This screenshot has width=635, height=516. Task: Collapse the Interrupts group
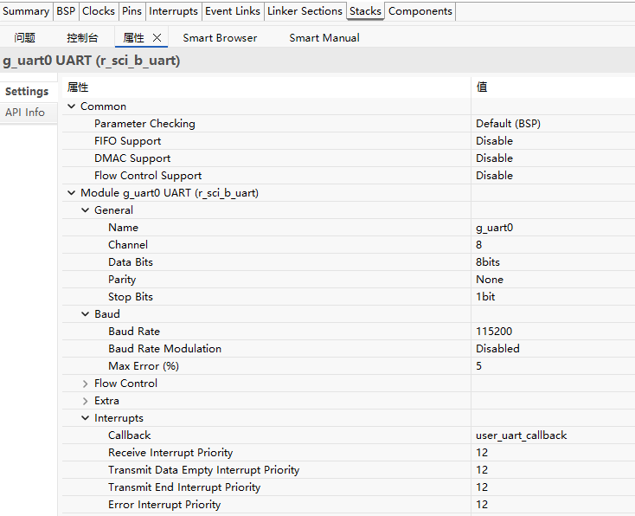tap(86, 418)
